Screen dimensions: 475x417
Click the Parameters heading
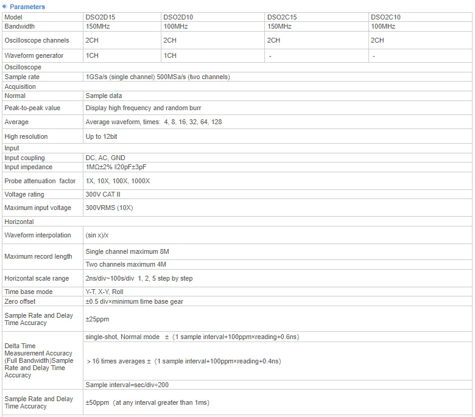pyautogui.click(x=27, y=7)
